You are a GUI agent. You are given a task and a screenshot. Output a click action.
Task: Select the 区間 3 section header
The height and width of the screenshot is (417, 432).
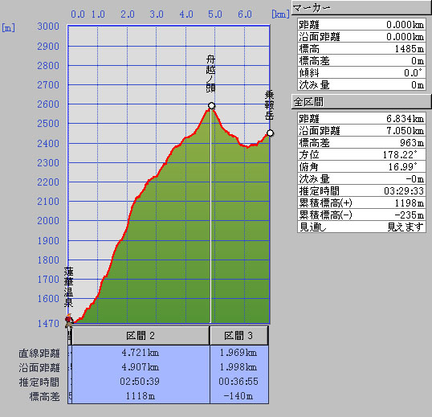[238, 336]
